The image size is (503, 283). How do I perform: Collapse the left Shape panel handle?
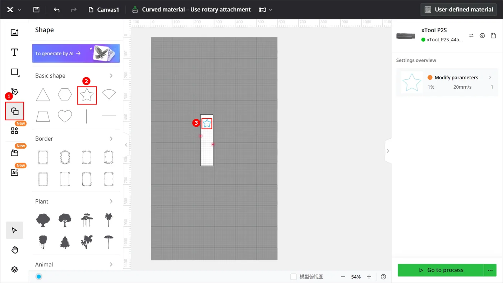point(126,145)
